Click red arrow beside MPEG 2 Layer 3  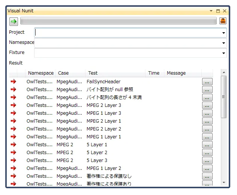pyautogui.click(x=13, y=105)
